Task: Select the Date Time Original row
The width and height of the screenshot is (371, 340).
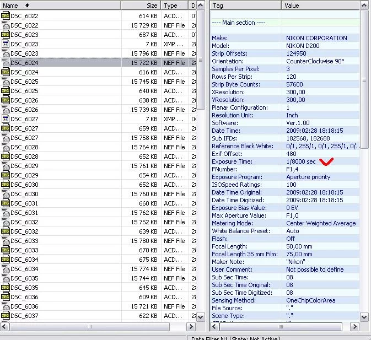Action: click(285, 192)
